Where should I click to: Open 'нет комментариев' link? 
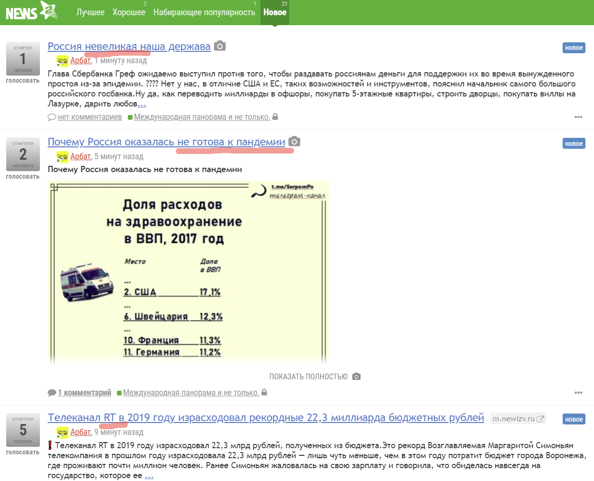(90, 117)
